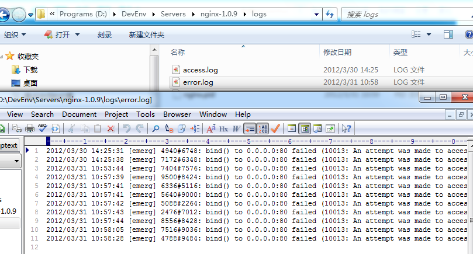Open Find with the magnifier icon

[x=156, y=128]
